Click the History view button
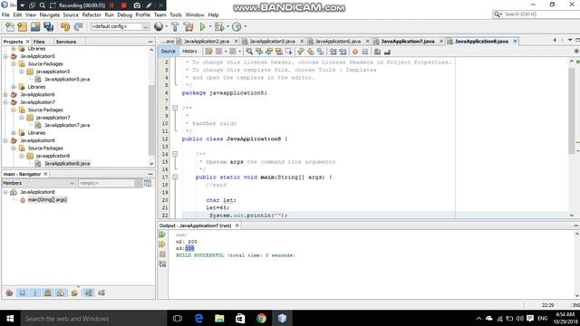This screenshot has height=326, width=580. point(189,52)
